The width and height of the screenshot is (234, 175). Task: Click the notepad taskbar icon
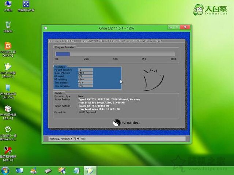point(76,170)
